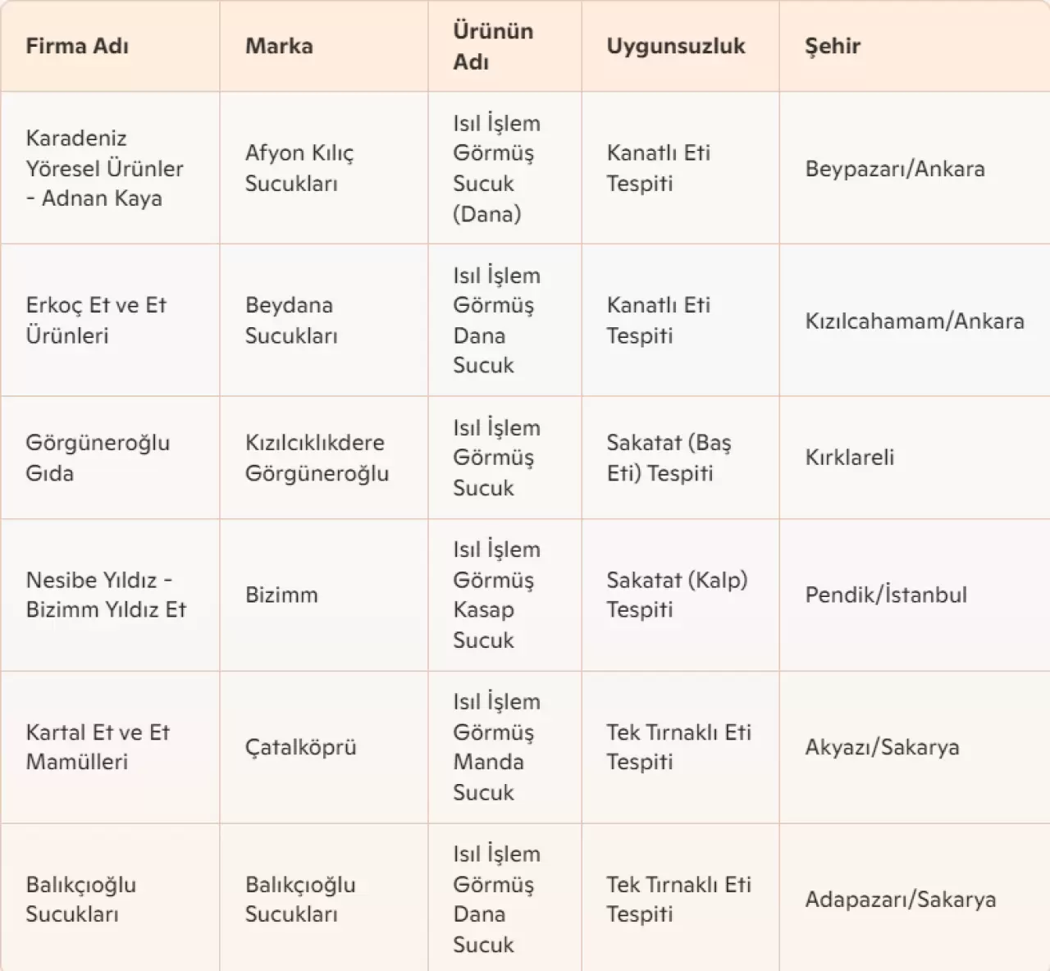The width and height of the screenshot is (1050, 971).
Task: Click the 'Firma Adı' column header
Action: [77, 46]
